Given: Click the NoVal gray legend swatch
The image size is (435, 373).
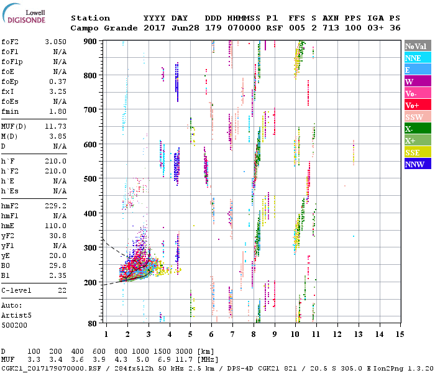Looking at the screenshot, I should pos(416,47).
